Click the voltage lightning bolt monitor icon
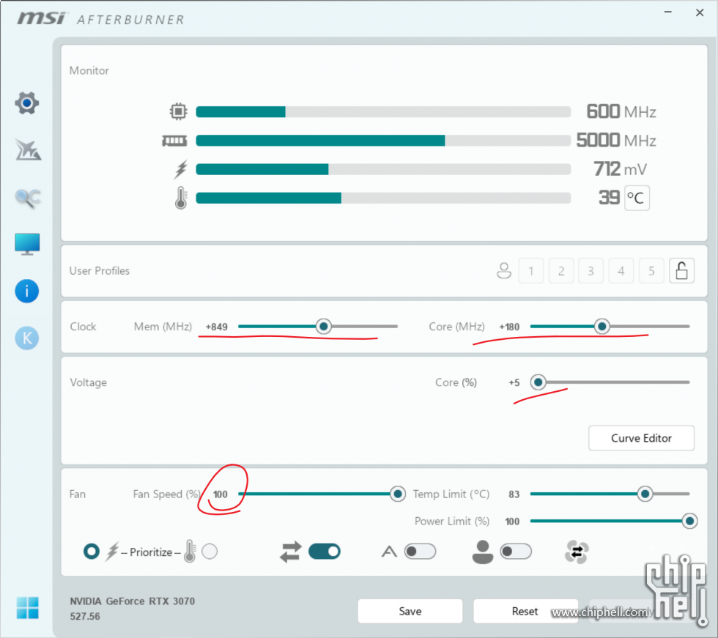This screenshot has height=638, width=718. (181, 169)
